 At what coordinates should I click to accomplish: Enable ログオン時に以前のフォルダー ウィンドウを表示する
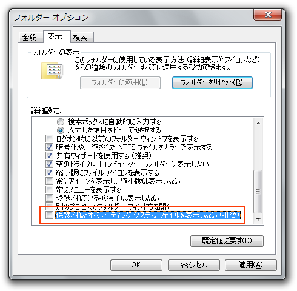49,139
